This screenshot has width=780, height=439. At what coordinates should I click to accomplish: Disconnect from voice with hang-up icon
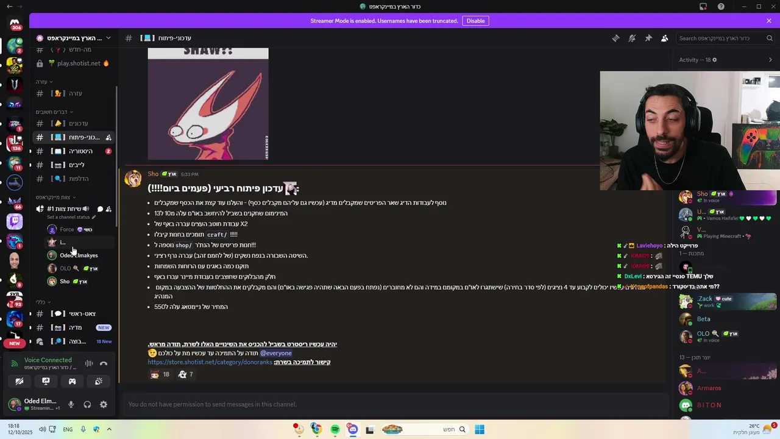(x=104, y=363)
